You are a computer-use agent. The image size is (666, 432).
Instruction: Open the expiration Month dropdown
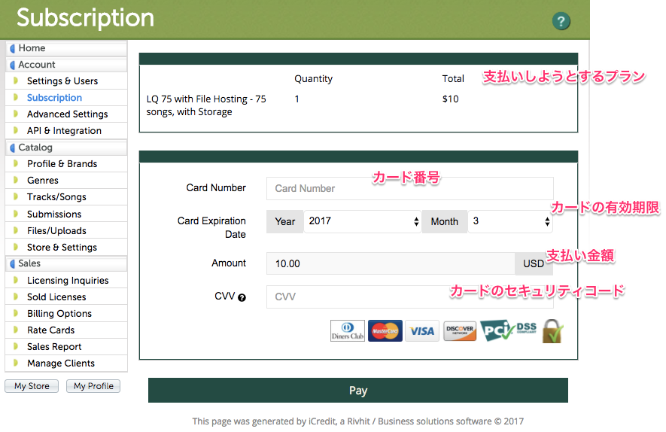pos(510,222)
